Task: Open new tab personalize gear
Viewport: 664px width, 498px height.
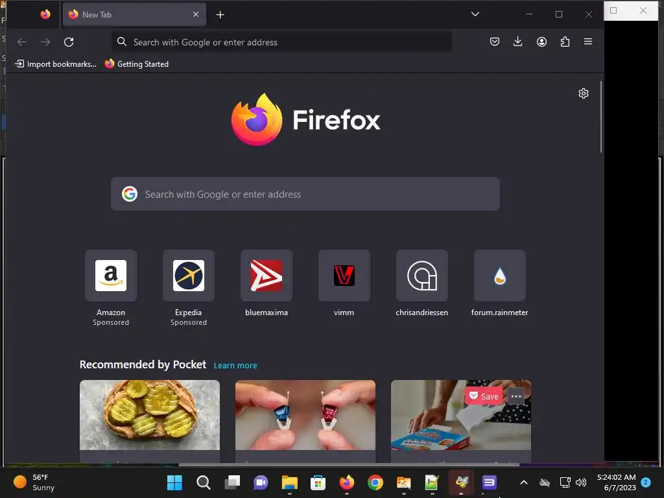Action: [x=584, y=93]
